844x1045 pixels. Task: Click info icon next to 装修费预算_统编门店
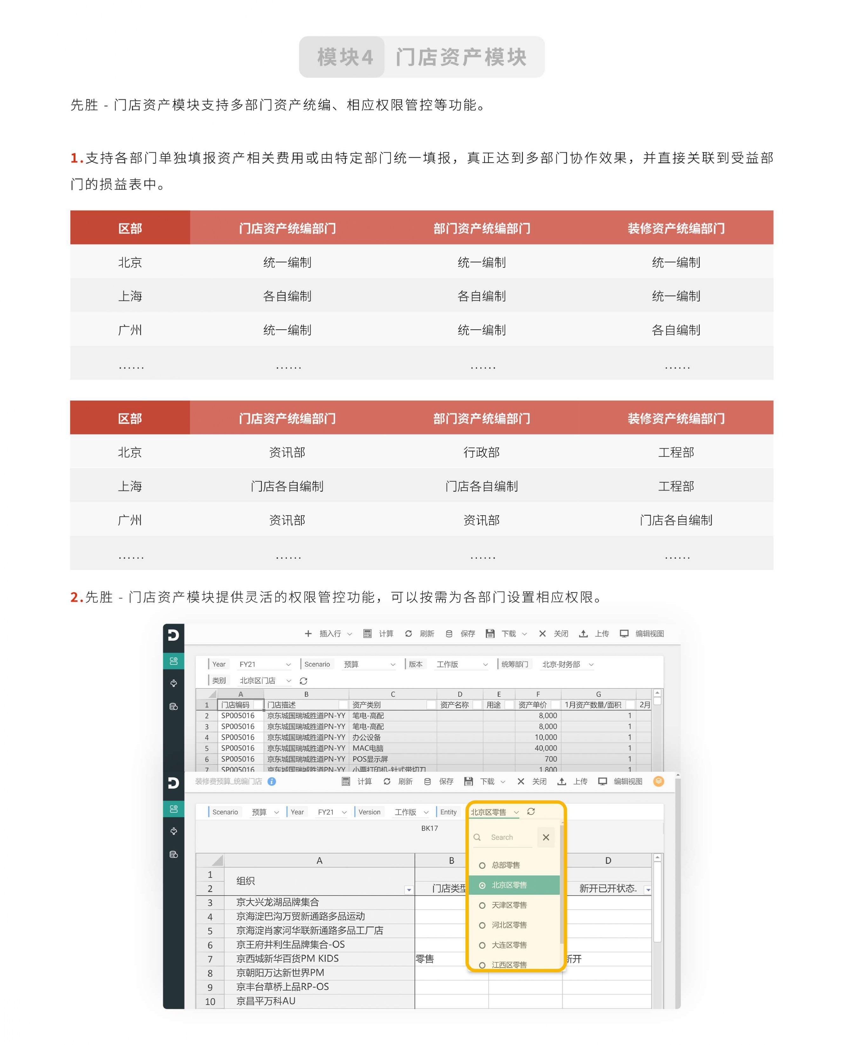pos(272,781)
